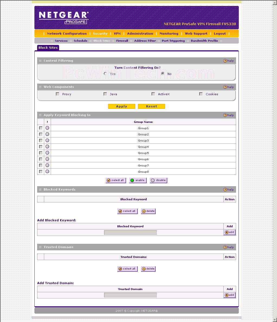The image size is (277, 322).
Task: Check the Java web component box
Action: pyautogui.click(x=105, y=94)
